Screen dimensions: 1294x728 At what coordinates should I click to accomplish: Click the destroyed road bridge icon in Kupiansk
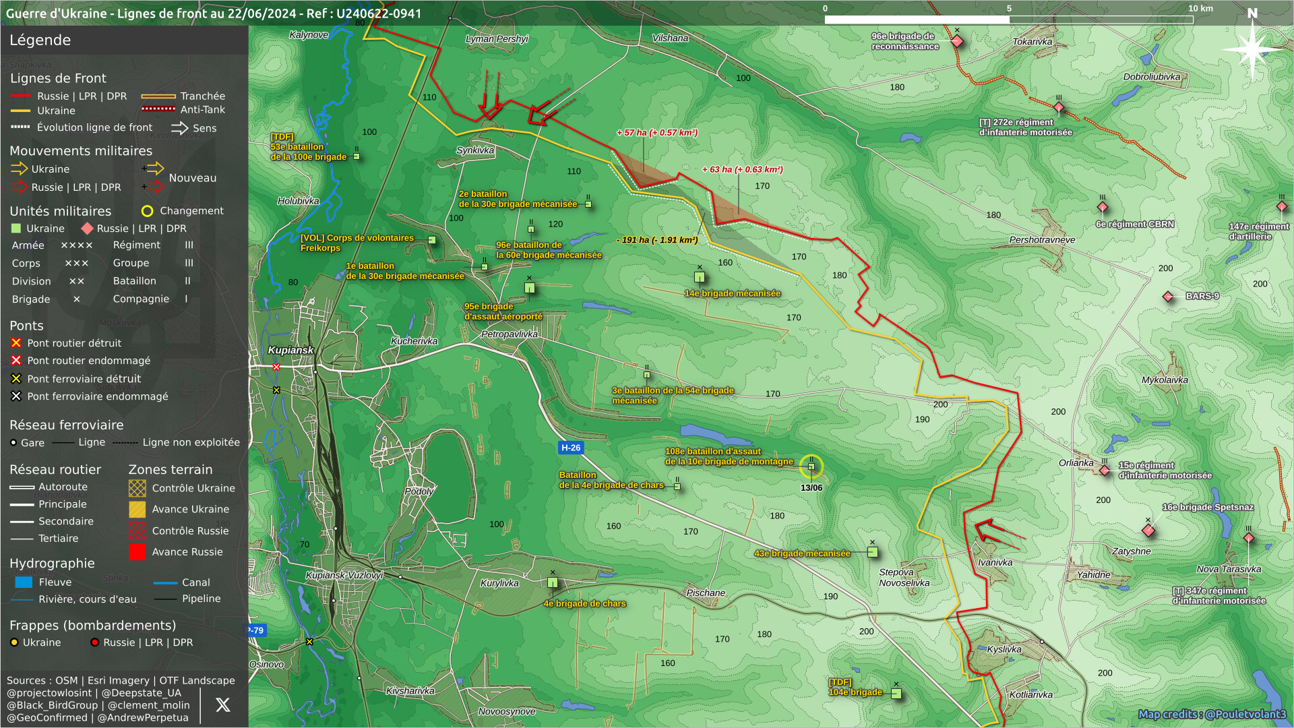(x=276, y=367)
